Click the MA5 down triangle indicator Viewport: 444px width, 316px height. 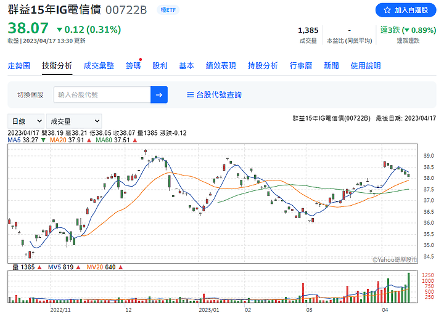coord(43,140)
